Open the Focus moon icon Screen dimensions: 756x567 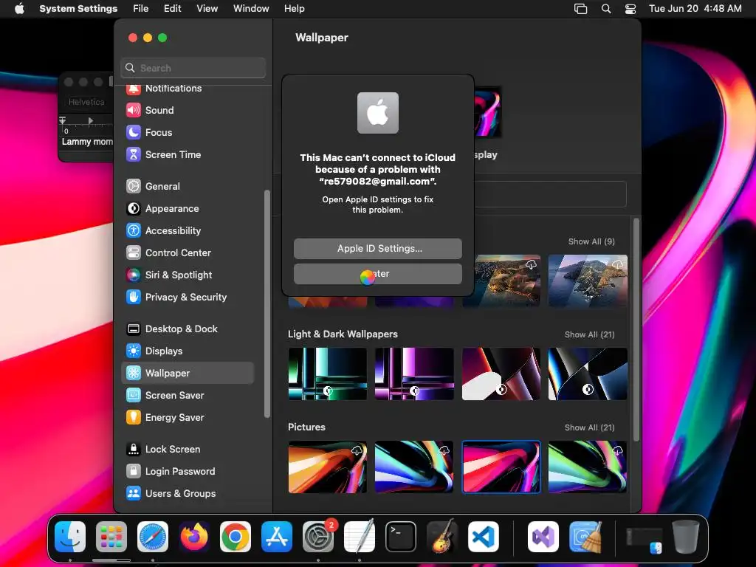134,133
